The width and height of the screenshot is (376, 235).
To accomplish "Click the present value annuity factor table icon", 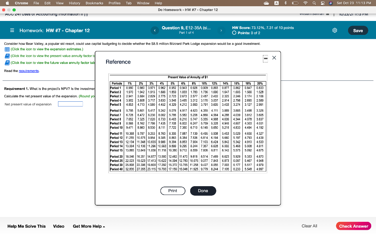I will (7, 56).
